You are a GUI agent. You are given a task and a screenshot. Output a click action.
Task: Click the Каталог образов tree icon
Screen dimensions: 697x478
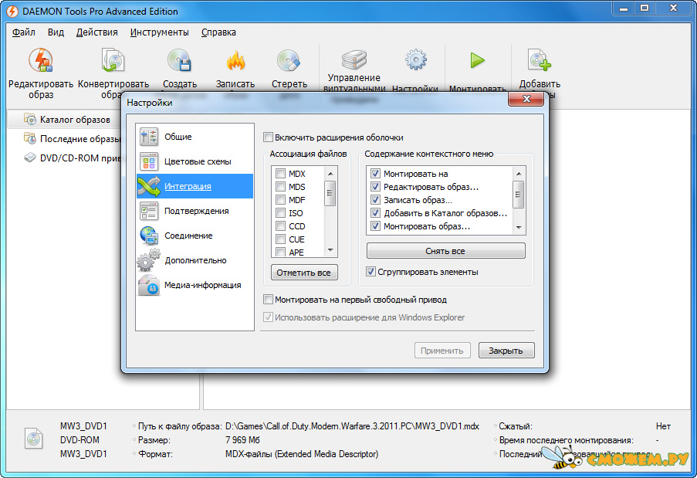pos(30,119)
